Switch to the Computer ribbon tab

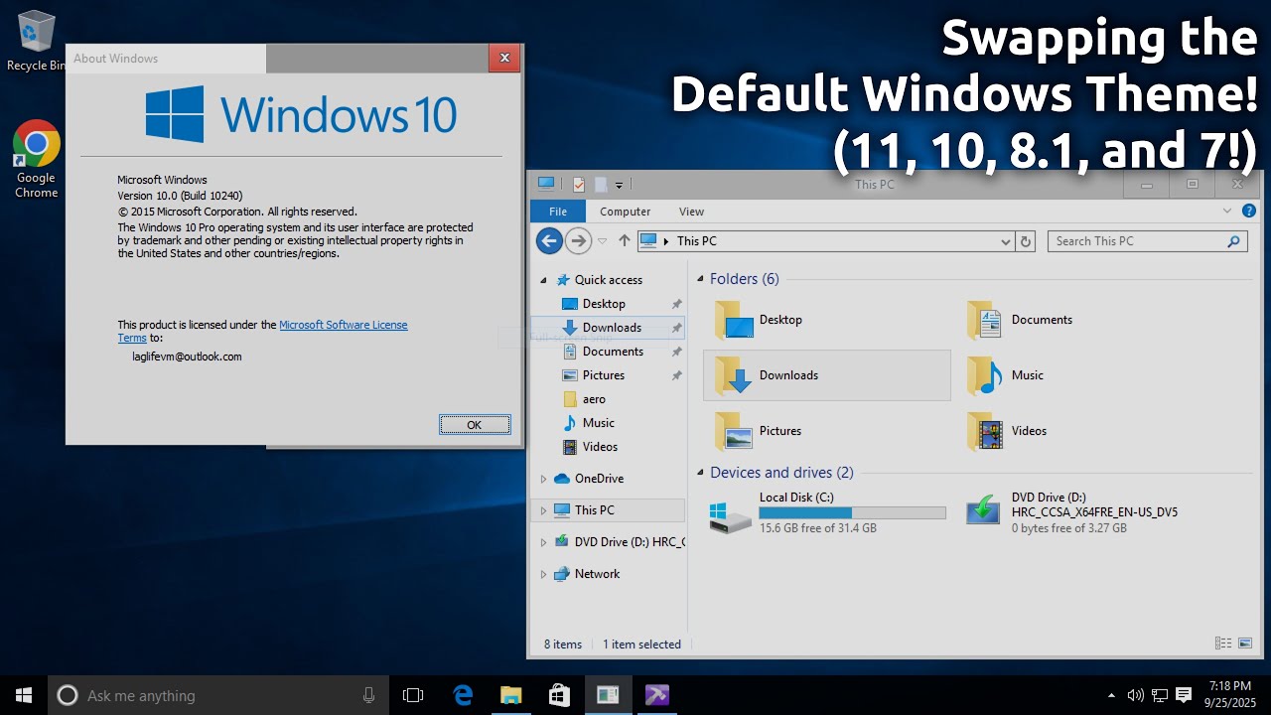(626, 212)
